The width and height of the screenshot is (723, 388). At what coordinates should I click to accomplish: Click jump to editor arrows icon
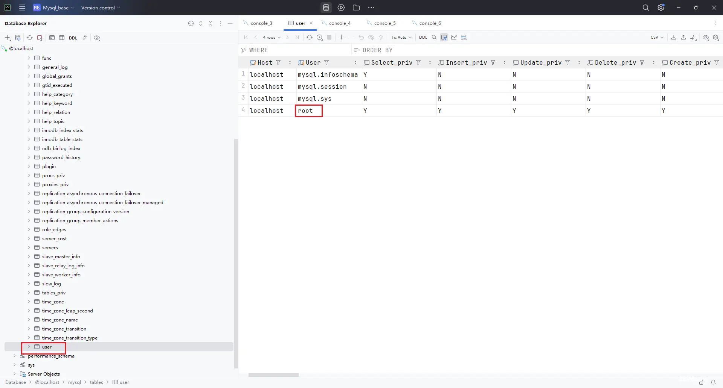[84, 38]
